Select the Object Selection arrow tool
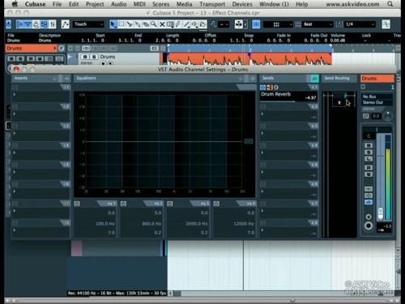Image resolution: width=405 pixels, height=304 pixels. 113,24
